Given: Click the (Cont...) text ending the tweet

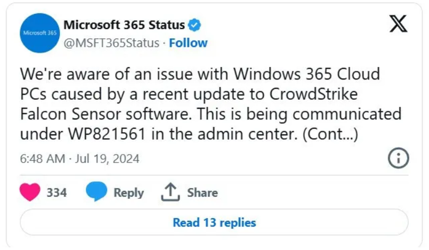Looking at the screenshot, I should pyautogui.click(x=330, y=134).
